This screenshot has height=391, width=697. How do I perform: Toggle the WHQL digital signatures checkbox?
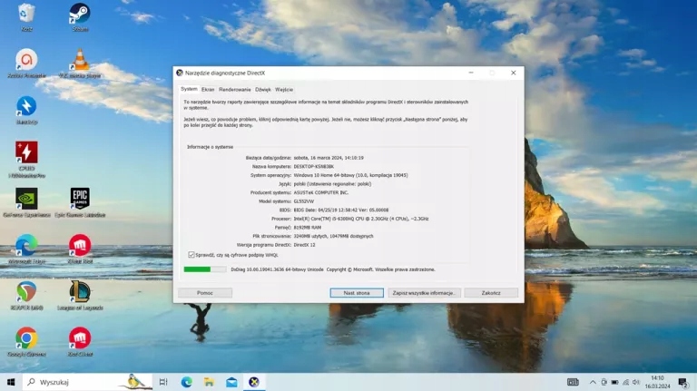pyautogui.click(x=191, y=255)
